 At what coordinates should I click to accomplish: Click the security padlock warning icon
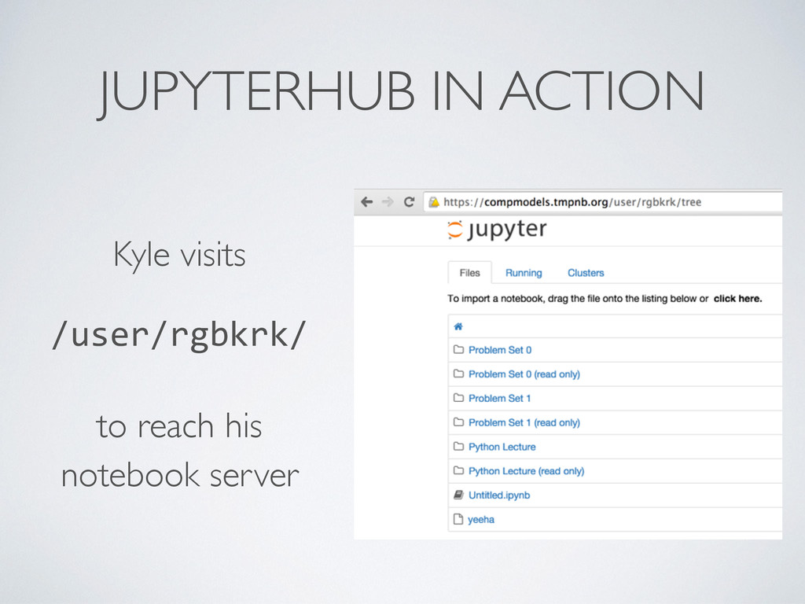(x=434, y=202)
